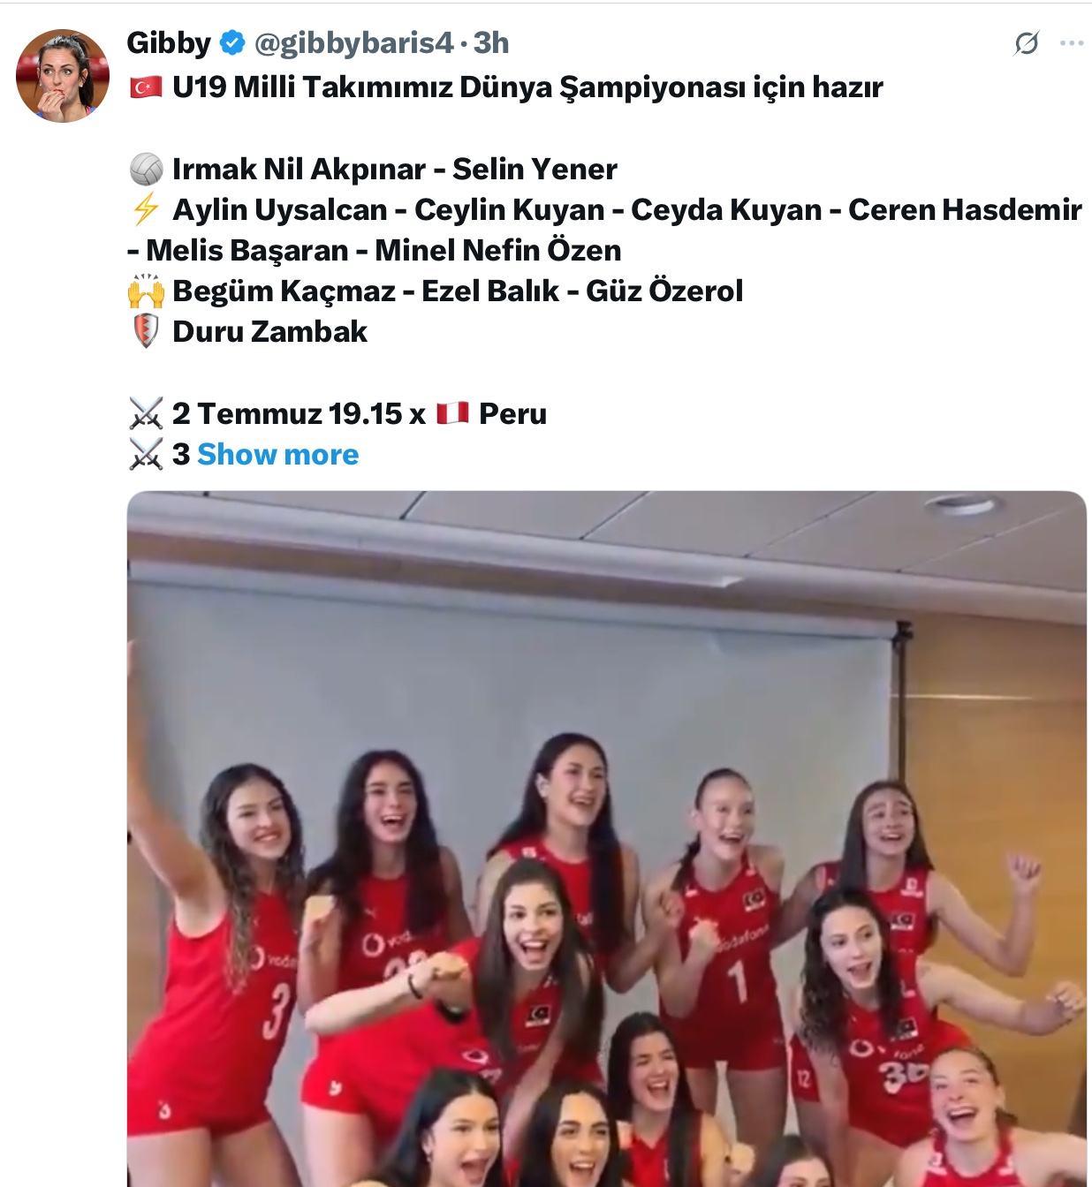Click the tweet headline about U19 Milli Takımımız
Screen dimensions: 1092x1187
527,87
